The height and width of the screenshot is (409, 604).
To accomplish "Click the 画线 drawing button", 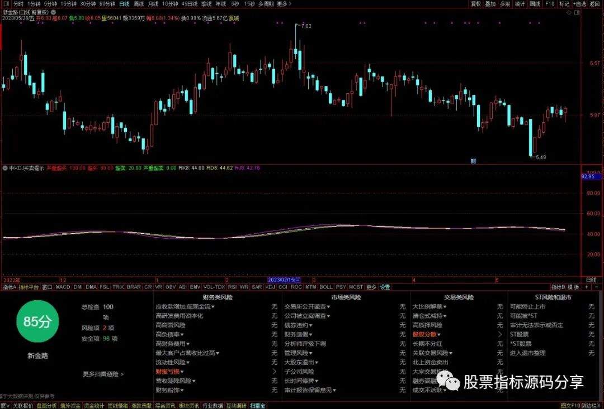I will 535,4.
